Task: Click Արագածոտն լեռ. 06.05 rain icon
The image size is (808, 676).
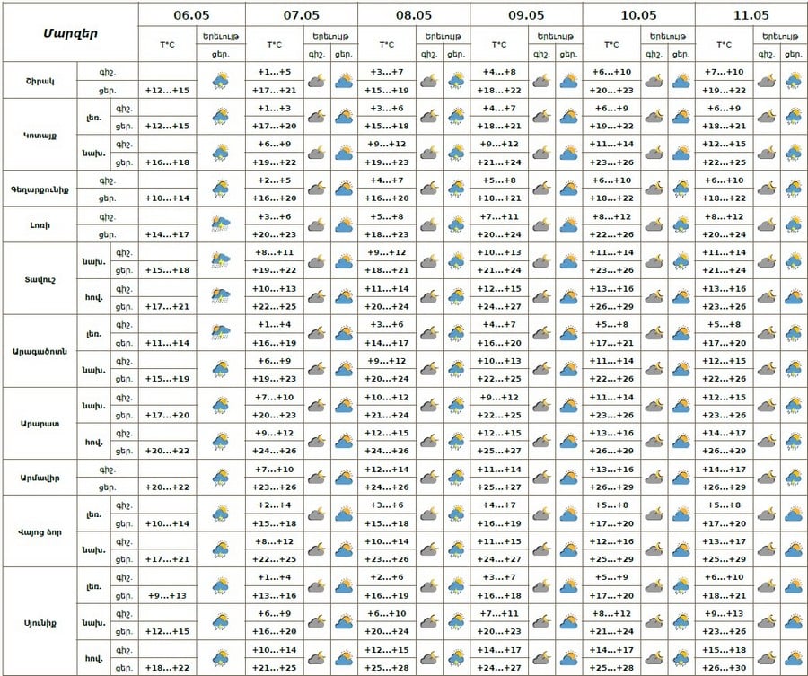Action: (x=221, y=333)
